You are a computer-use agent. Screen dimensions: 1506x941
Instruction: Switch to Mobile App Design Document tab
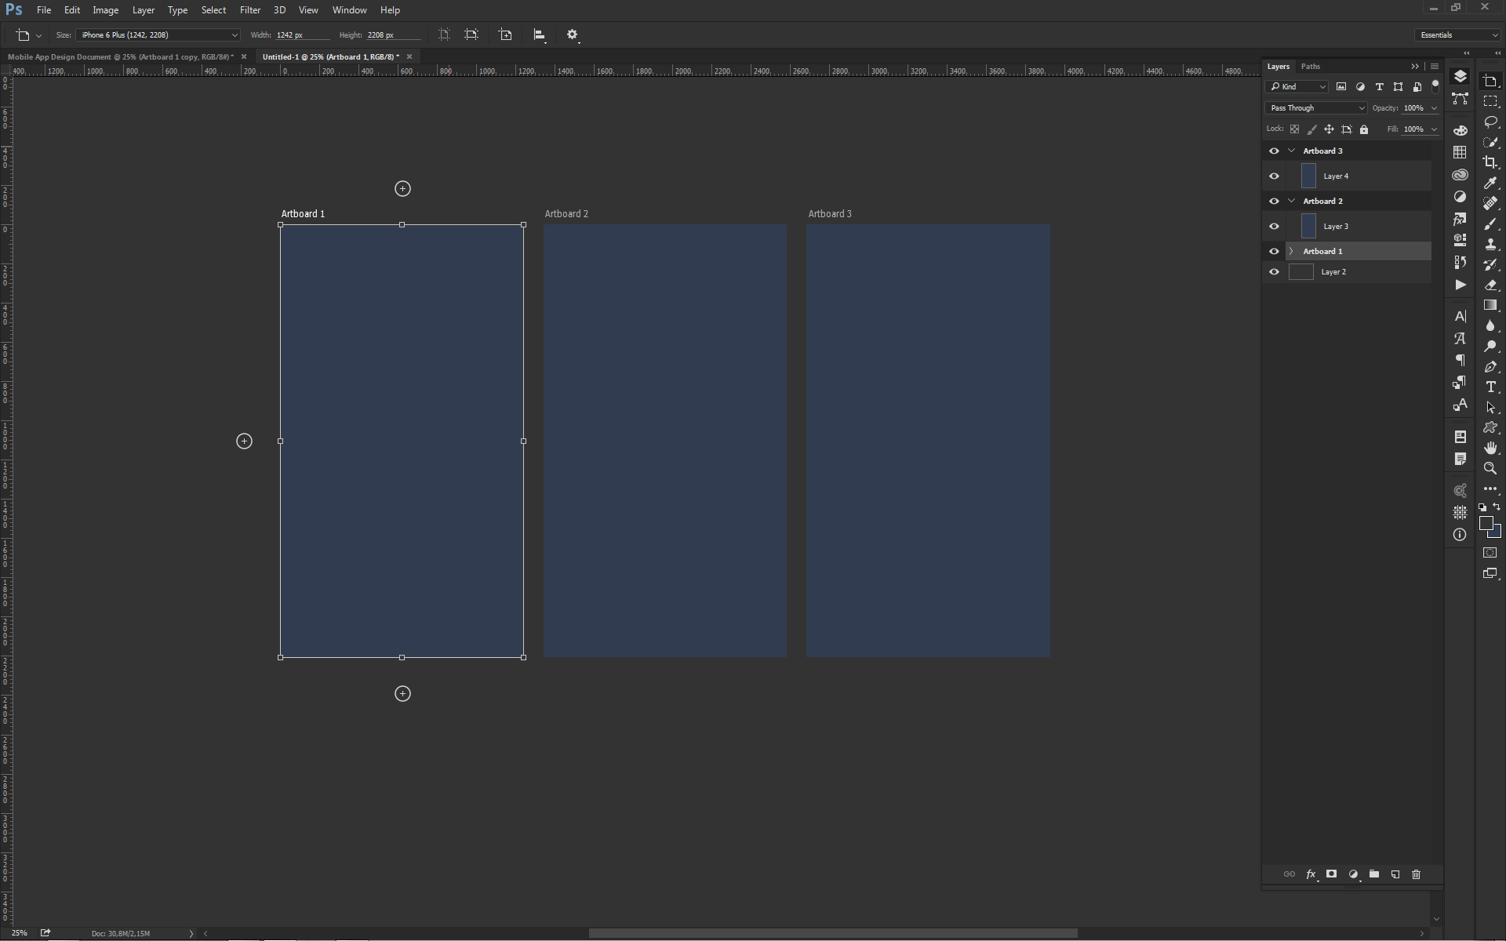pos(121,57)
